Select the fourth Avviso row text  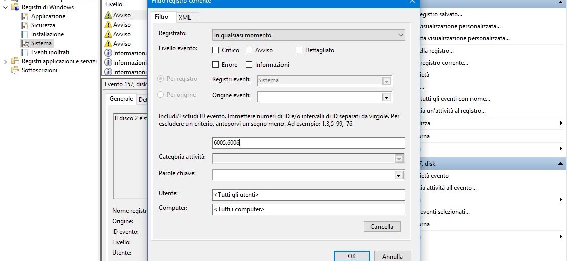click(x=122, y=43)
